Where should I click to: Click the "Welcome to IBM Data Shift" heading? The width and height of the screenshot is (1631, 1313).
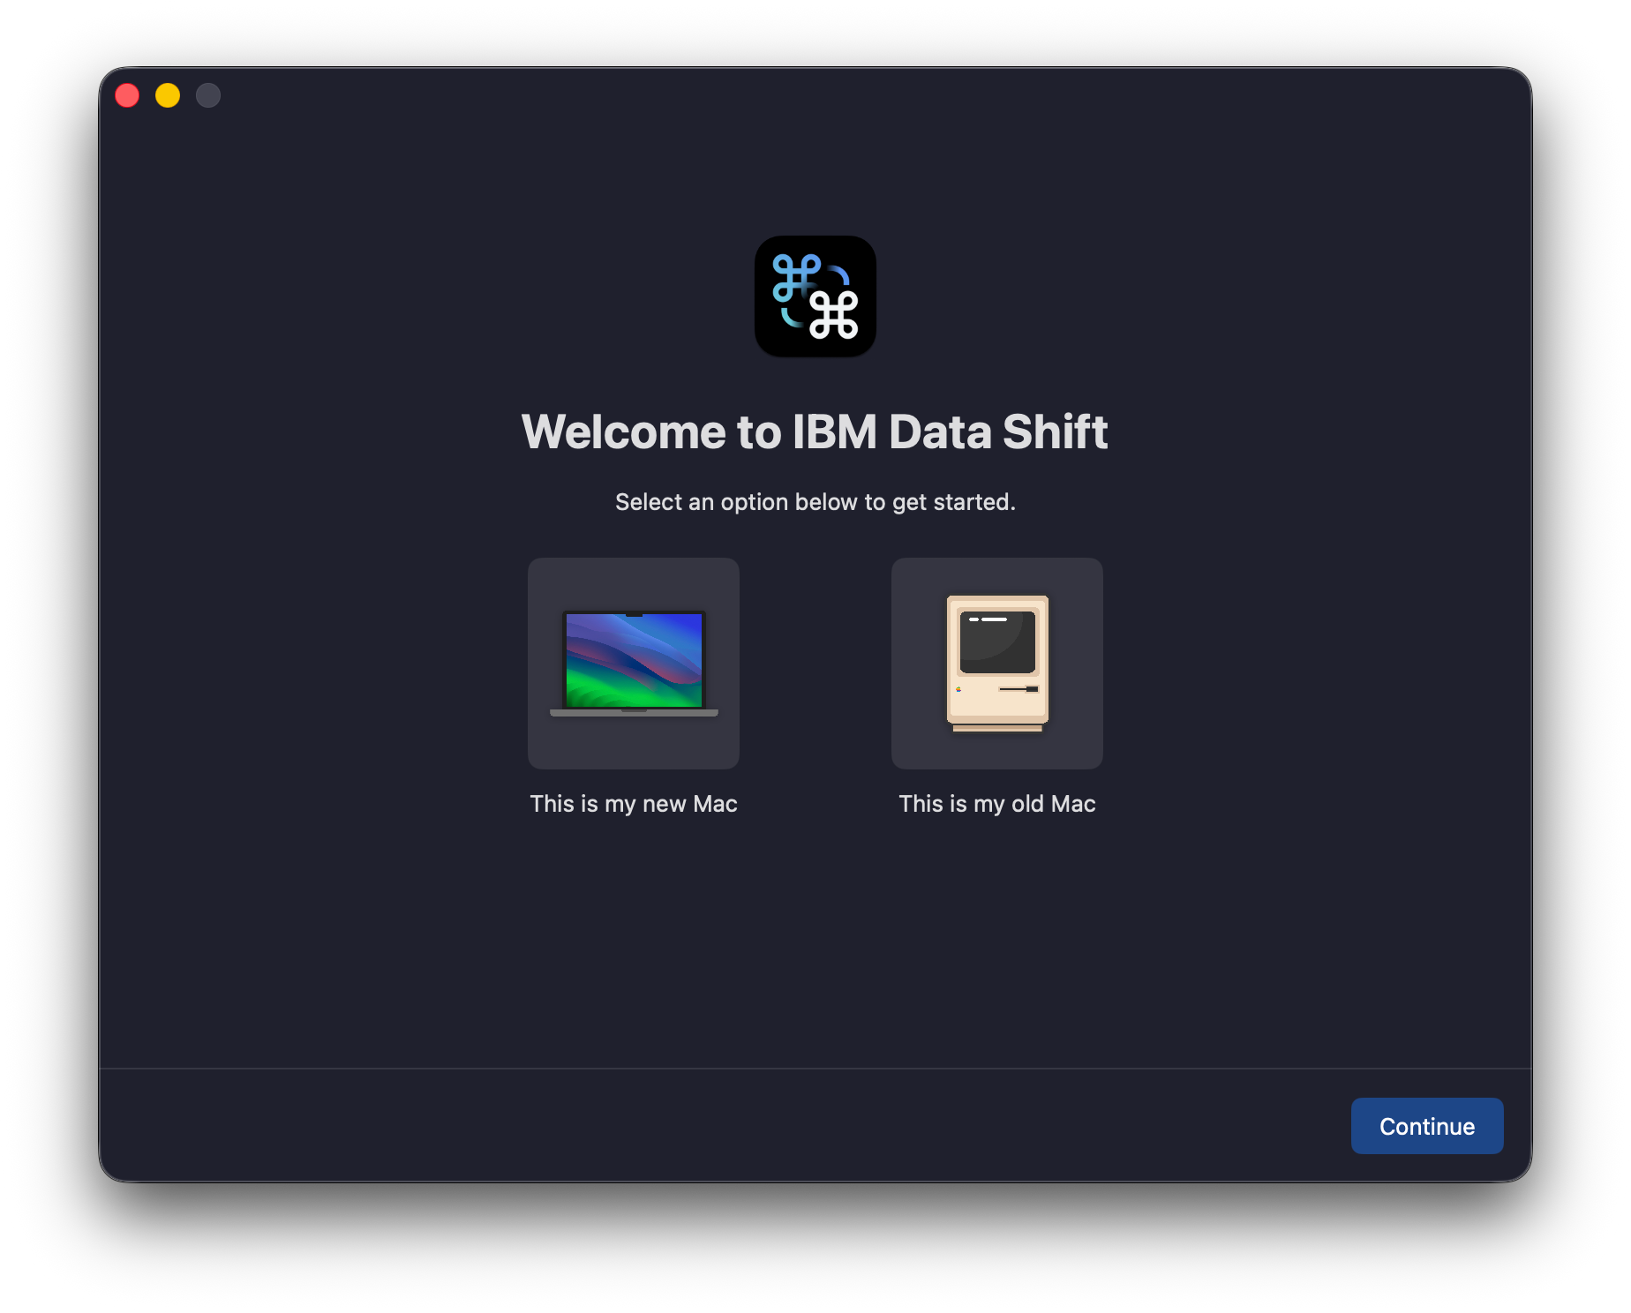pos(815,431)
